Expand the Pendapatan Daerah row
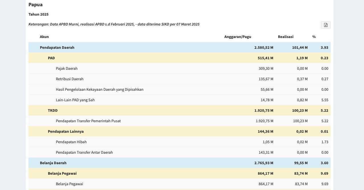Screen dimensions: 364x190 [180, 47]
